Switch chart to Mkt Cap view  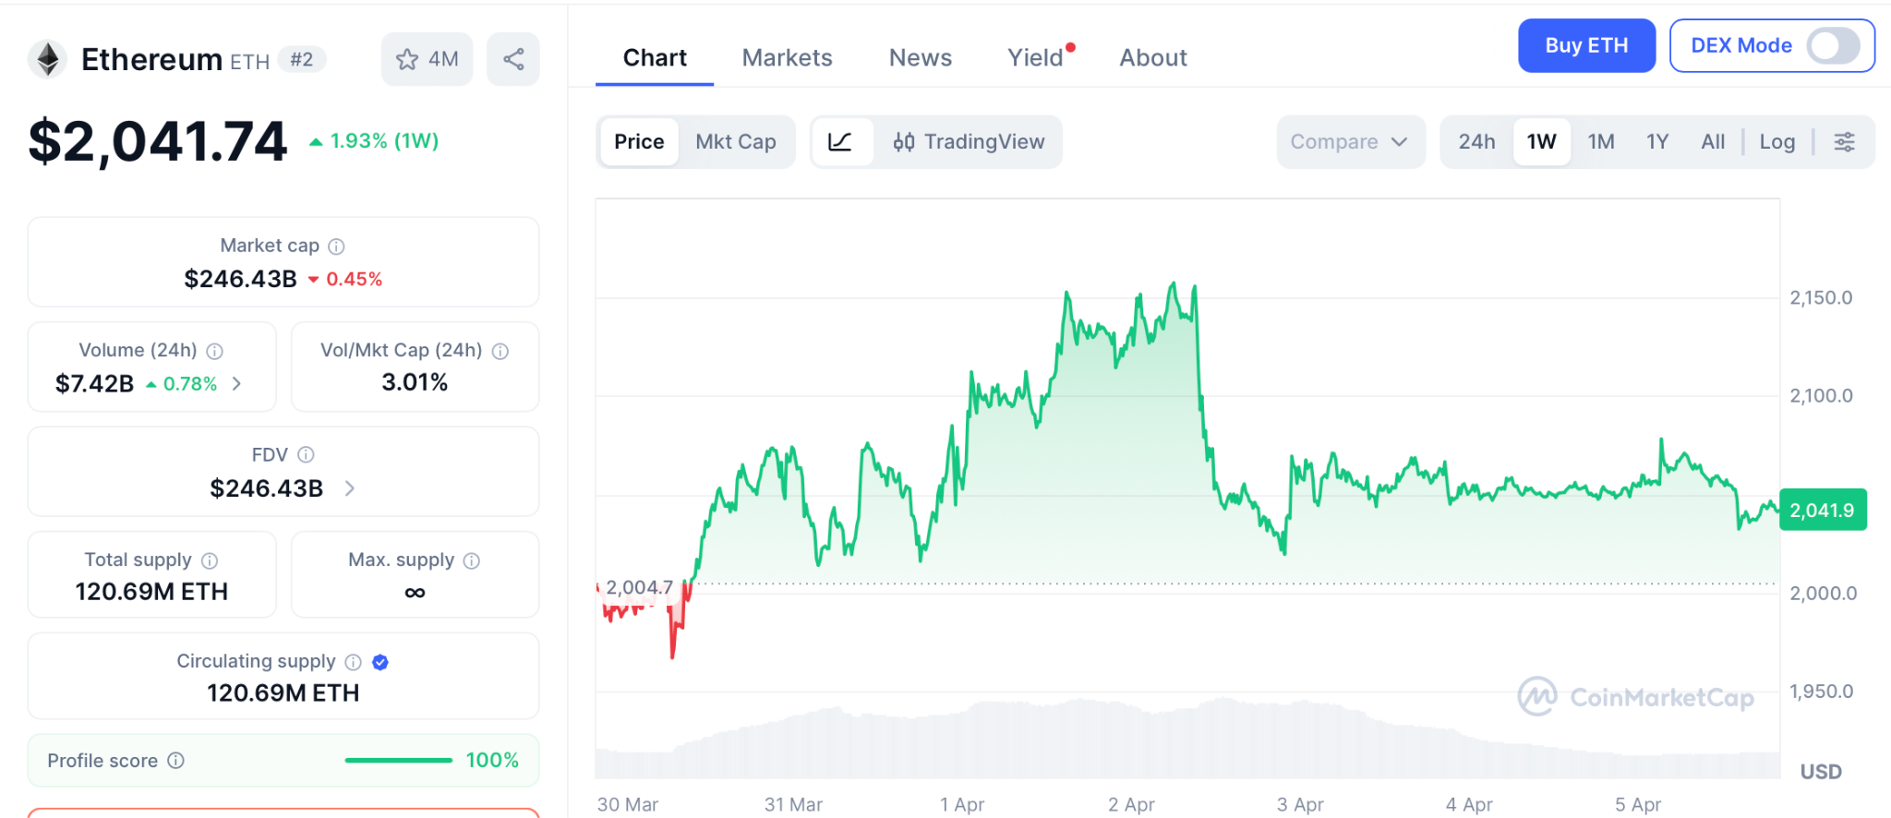tap(735, 142)
